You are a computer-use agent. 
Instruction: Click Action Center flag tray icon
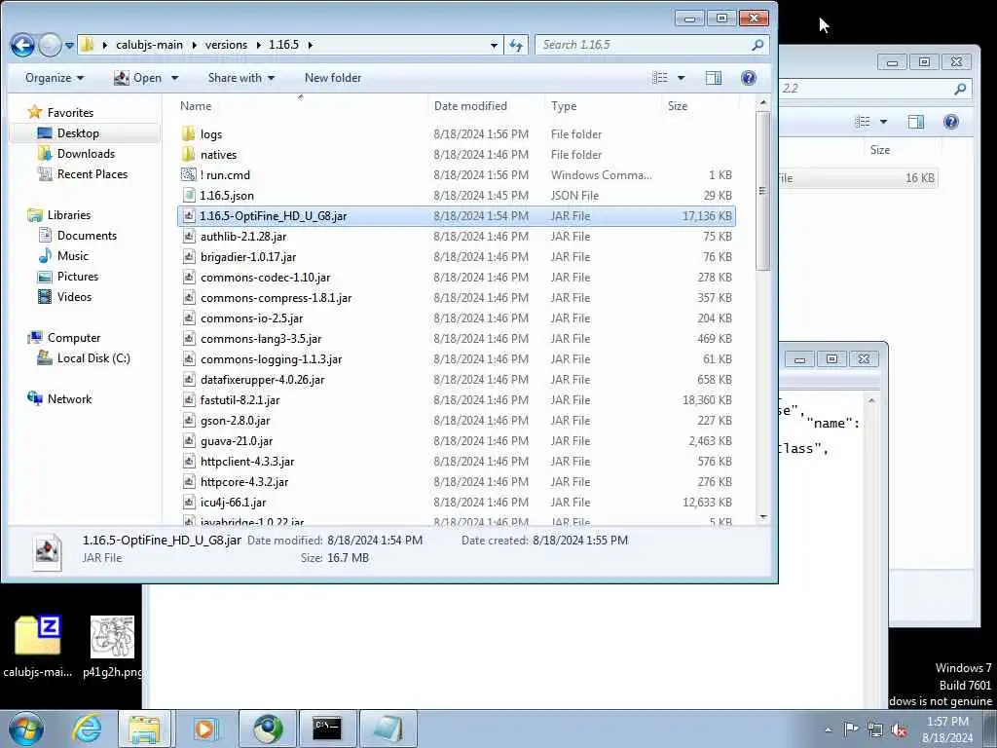tap(851, 729)
